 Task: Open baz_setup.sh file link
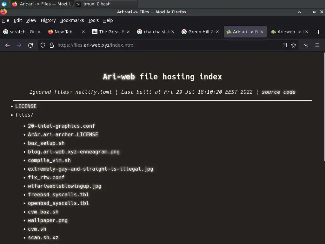[x=46, y=143]
